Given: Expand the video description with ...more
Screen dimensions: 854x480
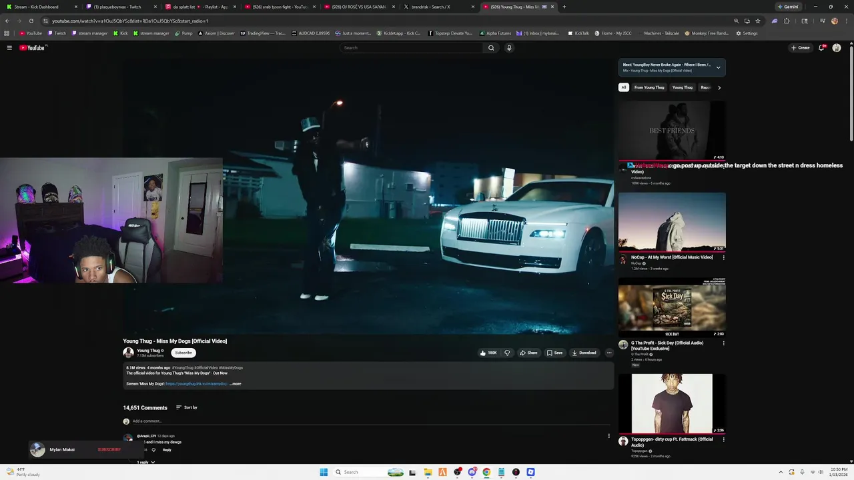Looking at the screenshot, I should tap(236, 384).
